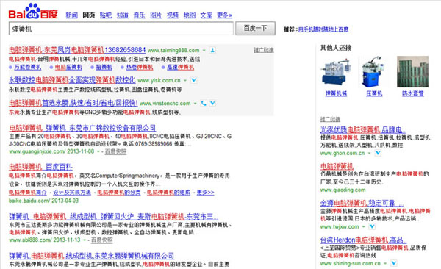Click the Baidu paw logo
The height and width of the screenshot is (269, 441).
pyautogui.click(x=33, y=11)
